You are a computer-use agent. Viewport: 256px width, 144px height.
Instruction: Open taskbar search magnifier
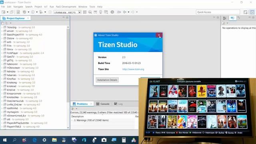pos(14,140)
